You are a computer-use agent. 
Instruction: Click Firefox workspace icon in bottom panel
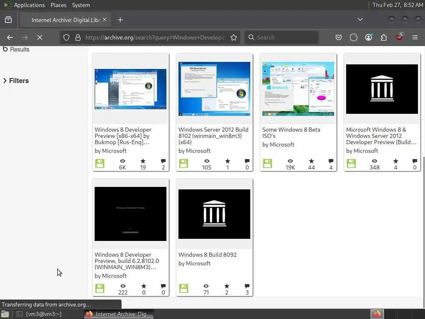[x=377, y=314]
